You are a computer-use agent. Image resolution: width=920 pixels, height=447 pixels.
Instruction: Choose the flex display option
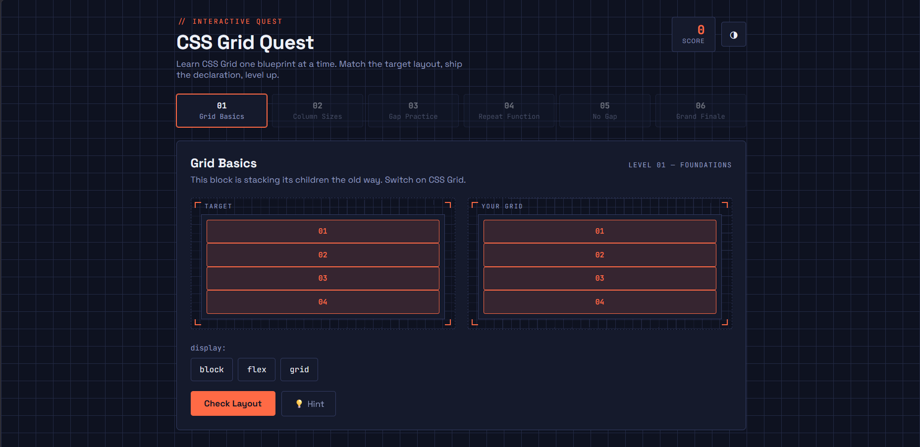(x=257, y=370)
